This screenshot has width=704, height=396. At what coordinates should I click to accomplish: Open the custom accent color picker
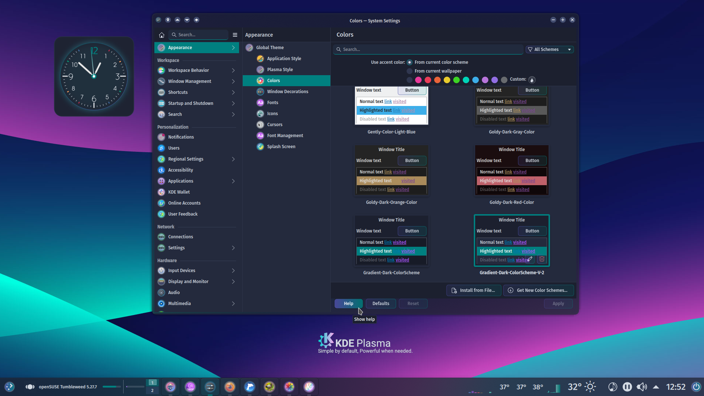[532, 80]
